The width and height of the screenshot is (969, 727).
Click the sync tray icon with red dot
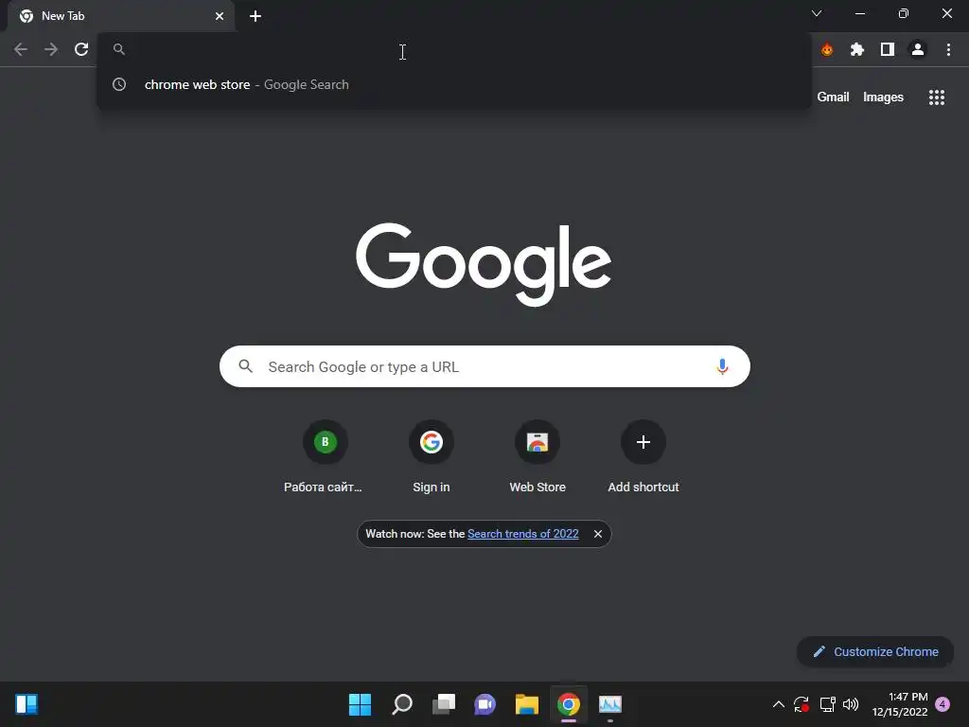[x=802, y=704]
